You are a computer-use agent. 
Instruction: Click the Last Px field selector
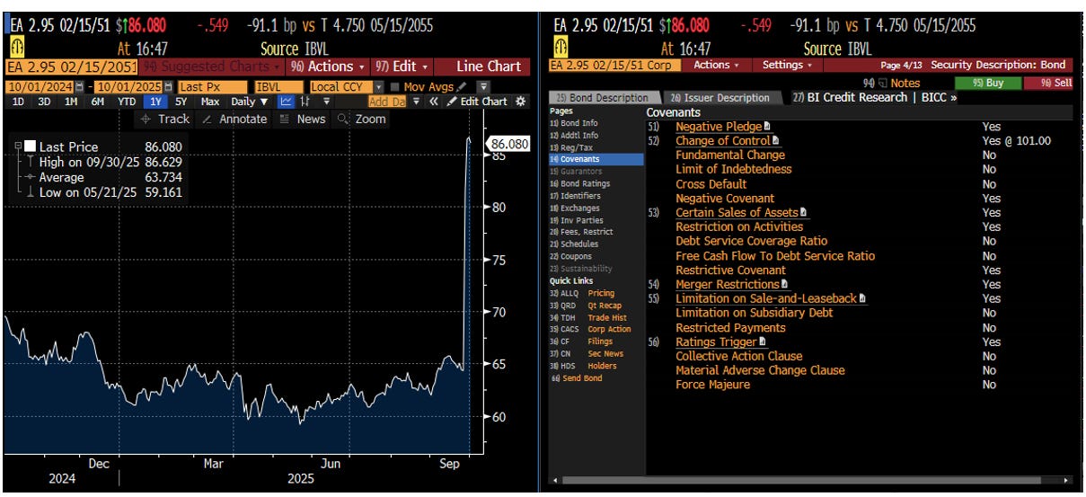pos(212,86)
